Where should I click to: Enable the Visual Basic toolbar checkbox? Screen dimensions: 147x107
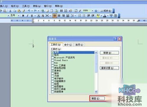click(x=52, y=60)
